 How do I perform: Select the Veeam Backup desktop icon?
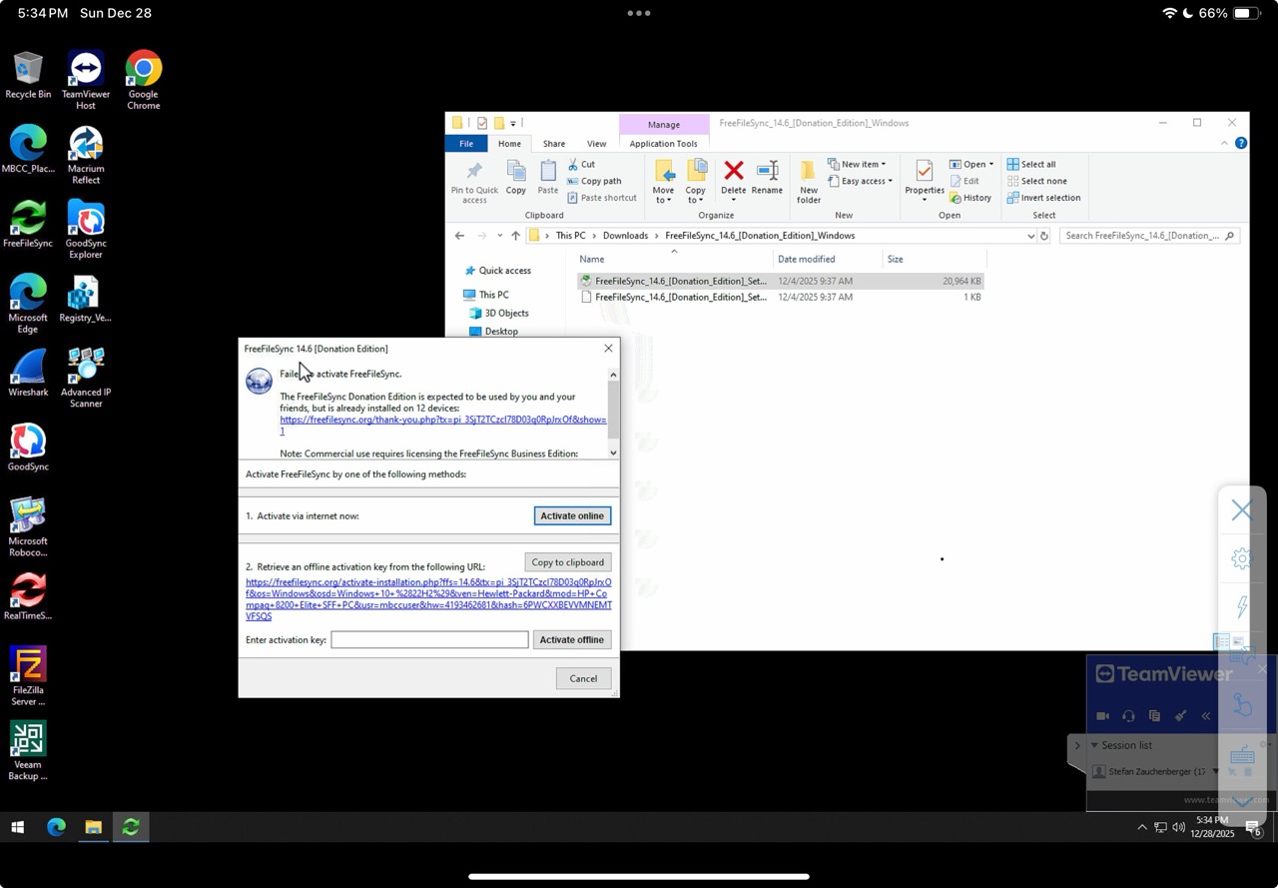click(28, 750)
